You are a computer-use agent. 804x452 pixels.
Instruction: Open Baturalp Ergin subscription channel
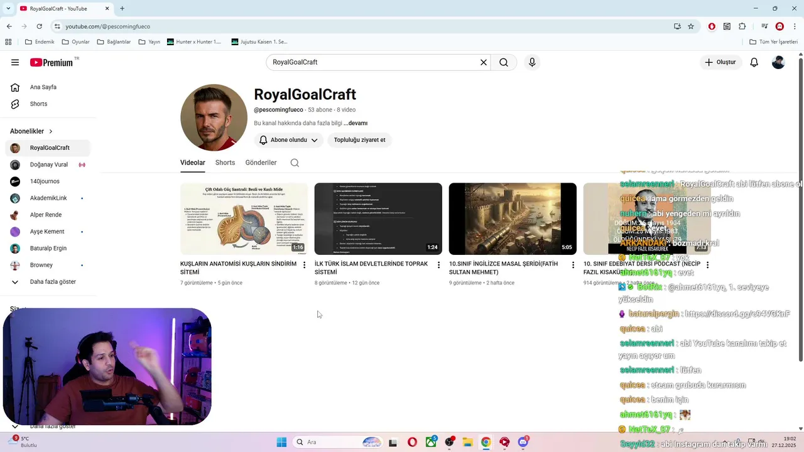[48, 249]
